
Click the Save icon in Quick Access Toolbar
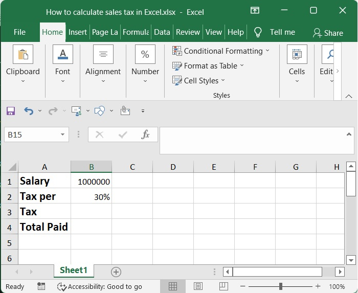[x=11, y=110]
